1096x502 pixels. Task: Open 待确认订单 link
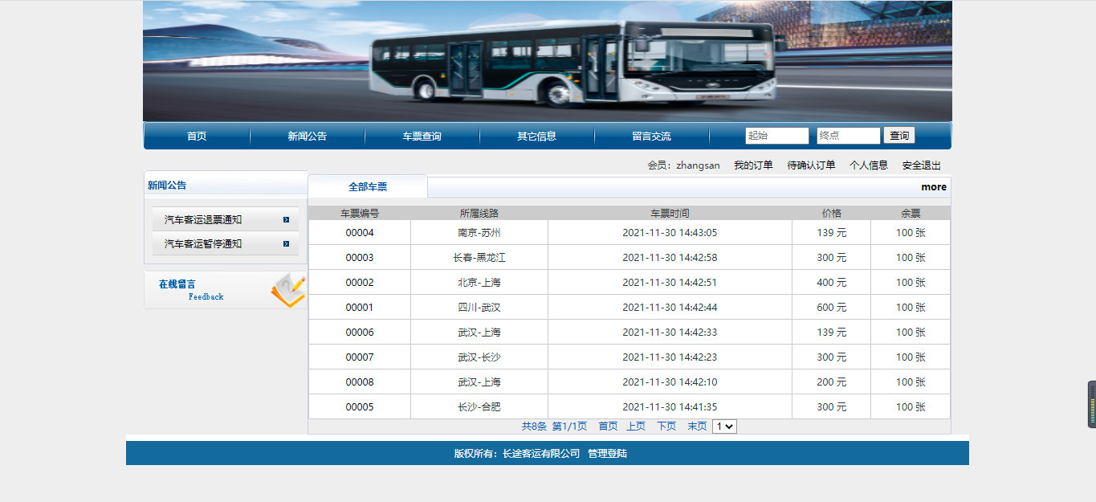[x=811, y=165]
